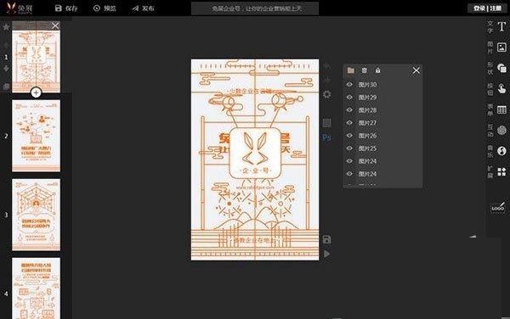Viewport: 510px width, 319px height.
Task: Click Preview (预览) in top bar
Action: (105, 8)
